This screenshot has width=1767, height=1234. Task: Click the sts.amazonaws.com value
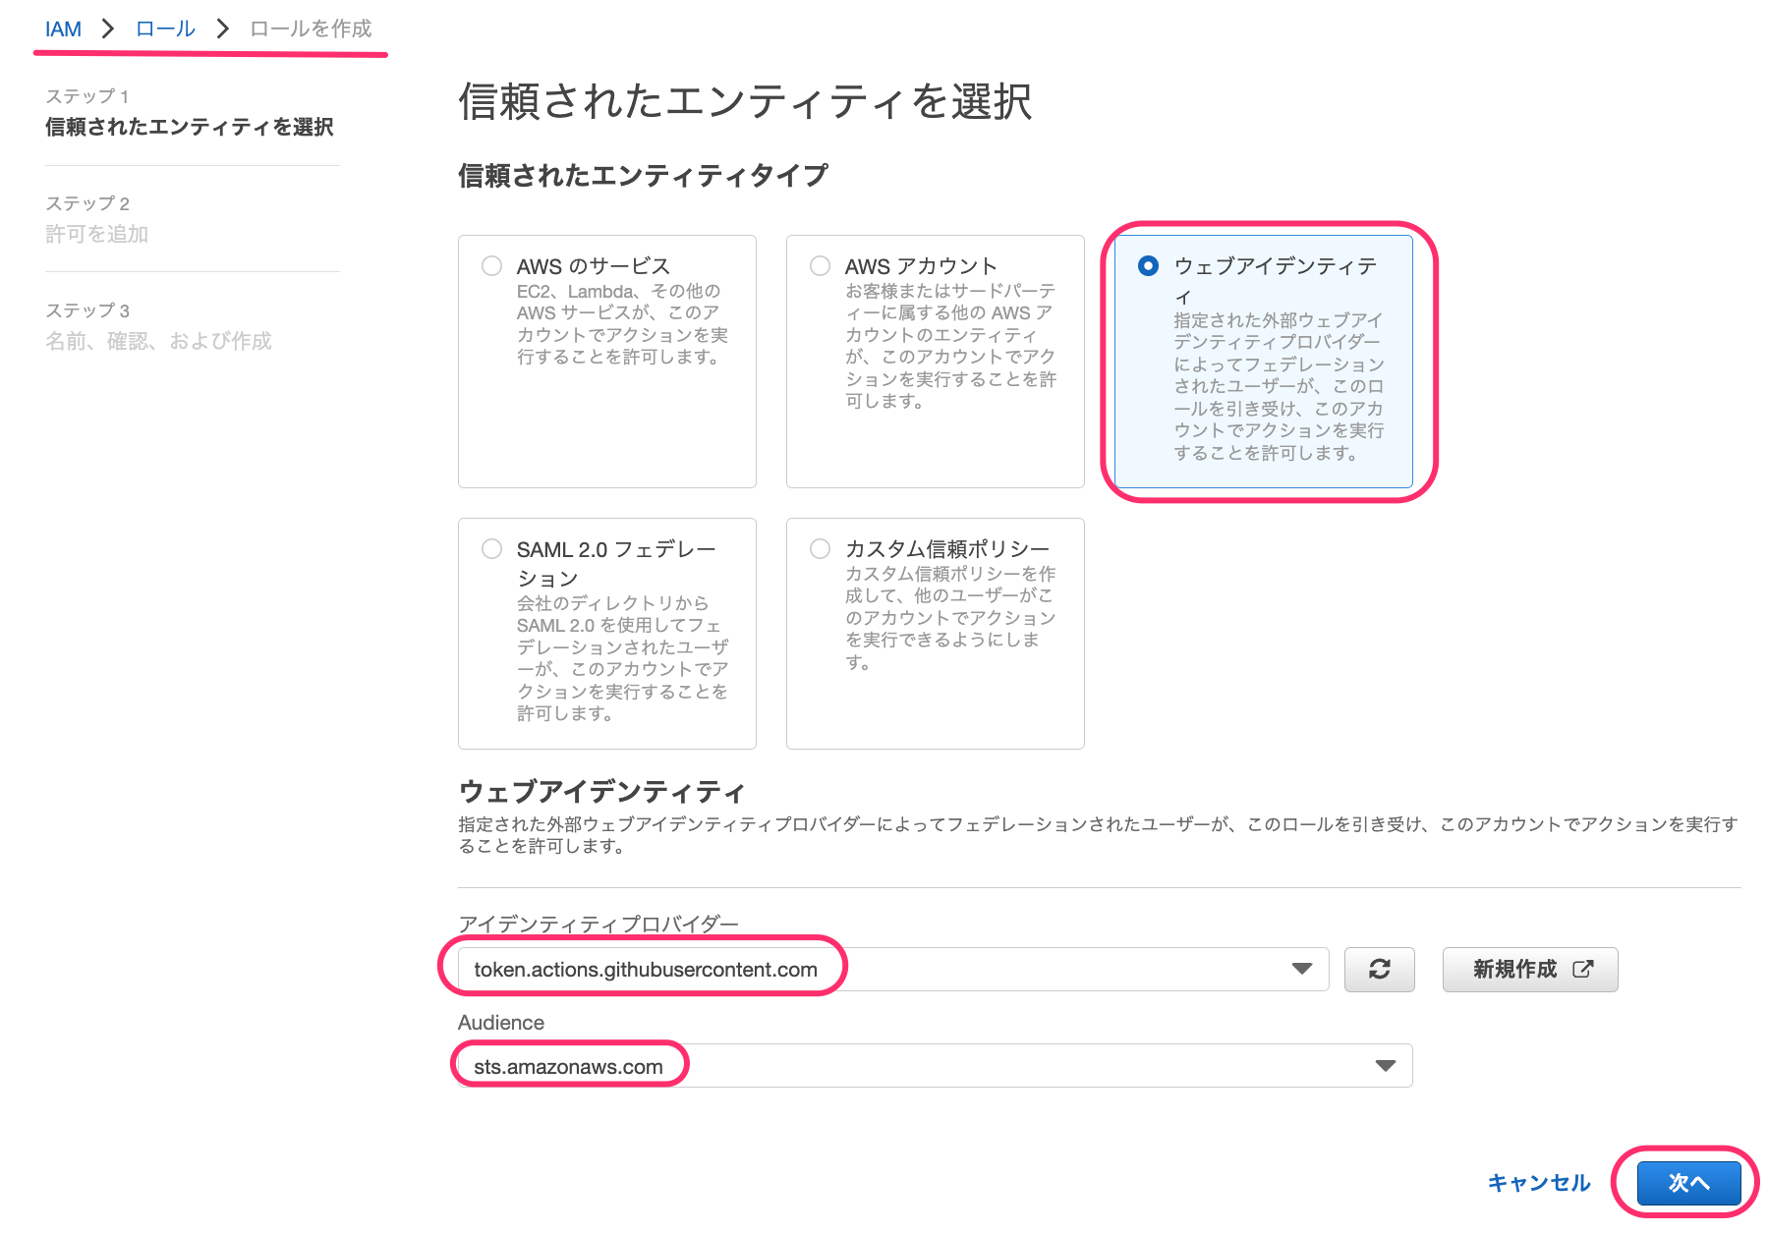(x=568, y=1067)
